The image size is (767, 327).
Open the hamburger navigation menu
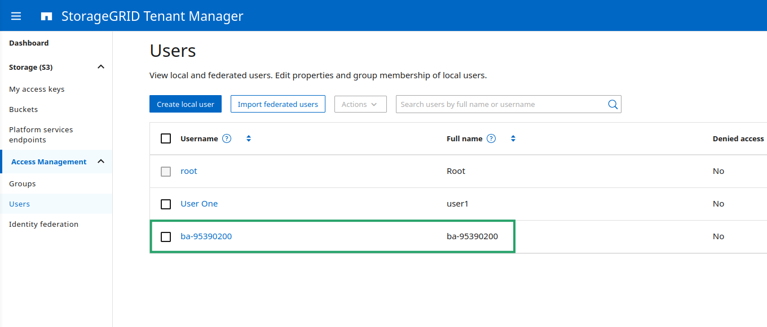(16, 16)
